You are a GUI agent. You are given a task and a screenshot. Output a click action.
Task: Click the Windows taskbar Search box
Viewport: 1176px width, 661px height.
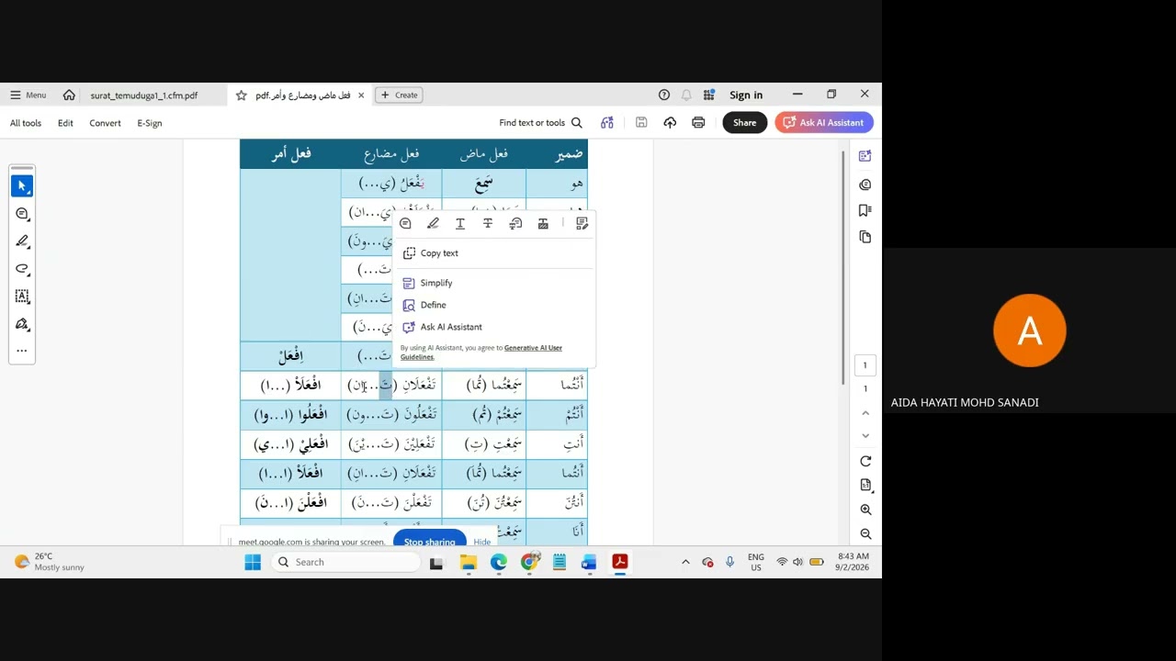coord(345,562)
